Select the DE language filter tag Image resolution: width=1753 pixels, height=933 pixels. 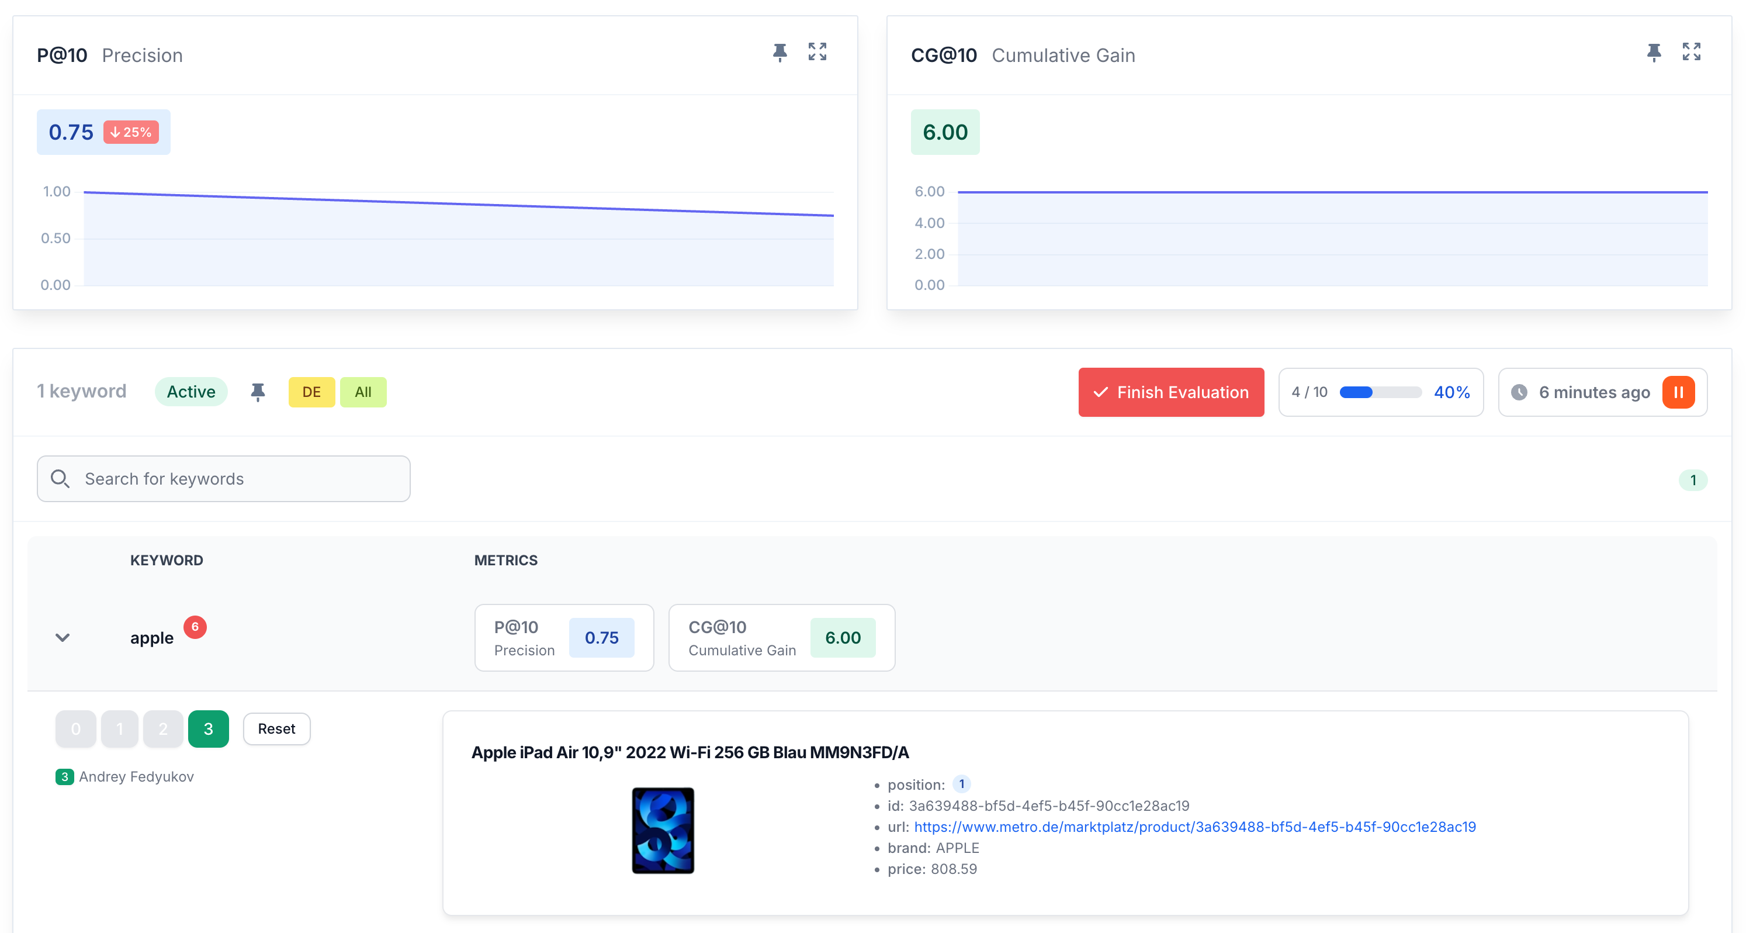tap(311, 391)
